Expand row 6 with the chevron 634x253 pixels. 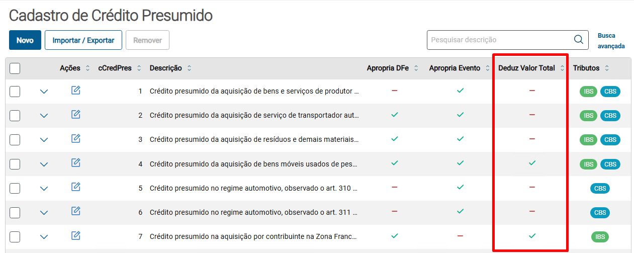point(44,213)
